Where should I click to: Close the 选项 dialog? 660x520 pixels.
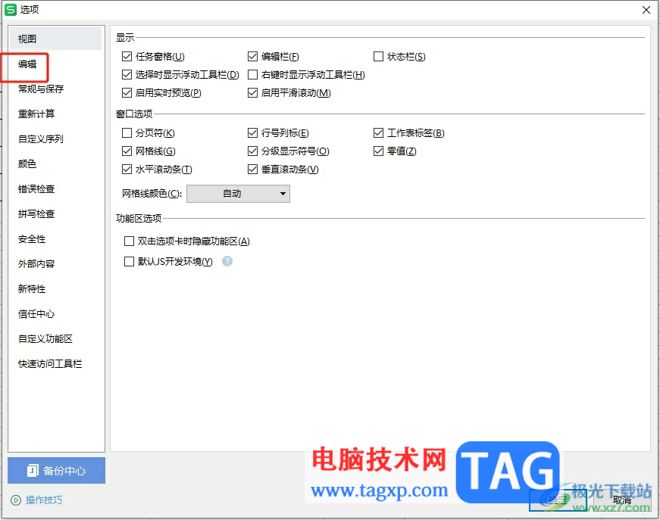click(x=646, y=10)
